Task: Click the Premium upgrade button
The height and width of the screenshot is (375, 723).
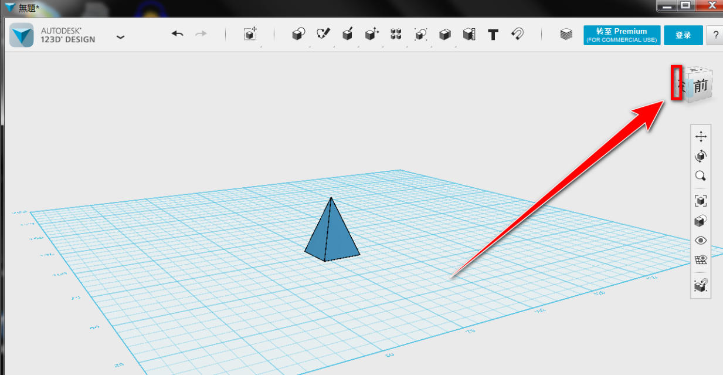Action: point(622,35)
